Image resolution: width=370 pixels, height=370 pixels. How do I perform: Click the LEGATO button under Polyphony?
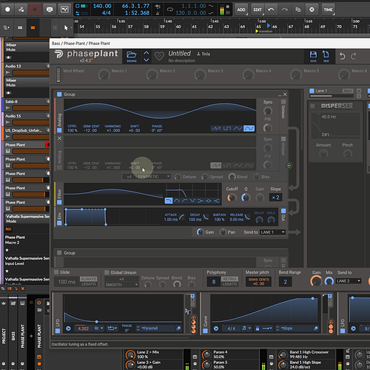[x=229, y=284]
